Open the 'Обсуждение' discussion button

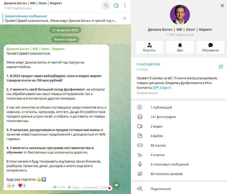pos(210,47)
